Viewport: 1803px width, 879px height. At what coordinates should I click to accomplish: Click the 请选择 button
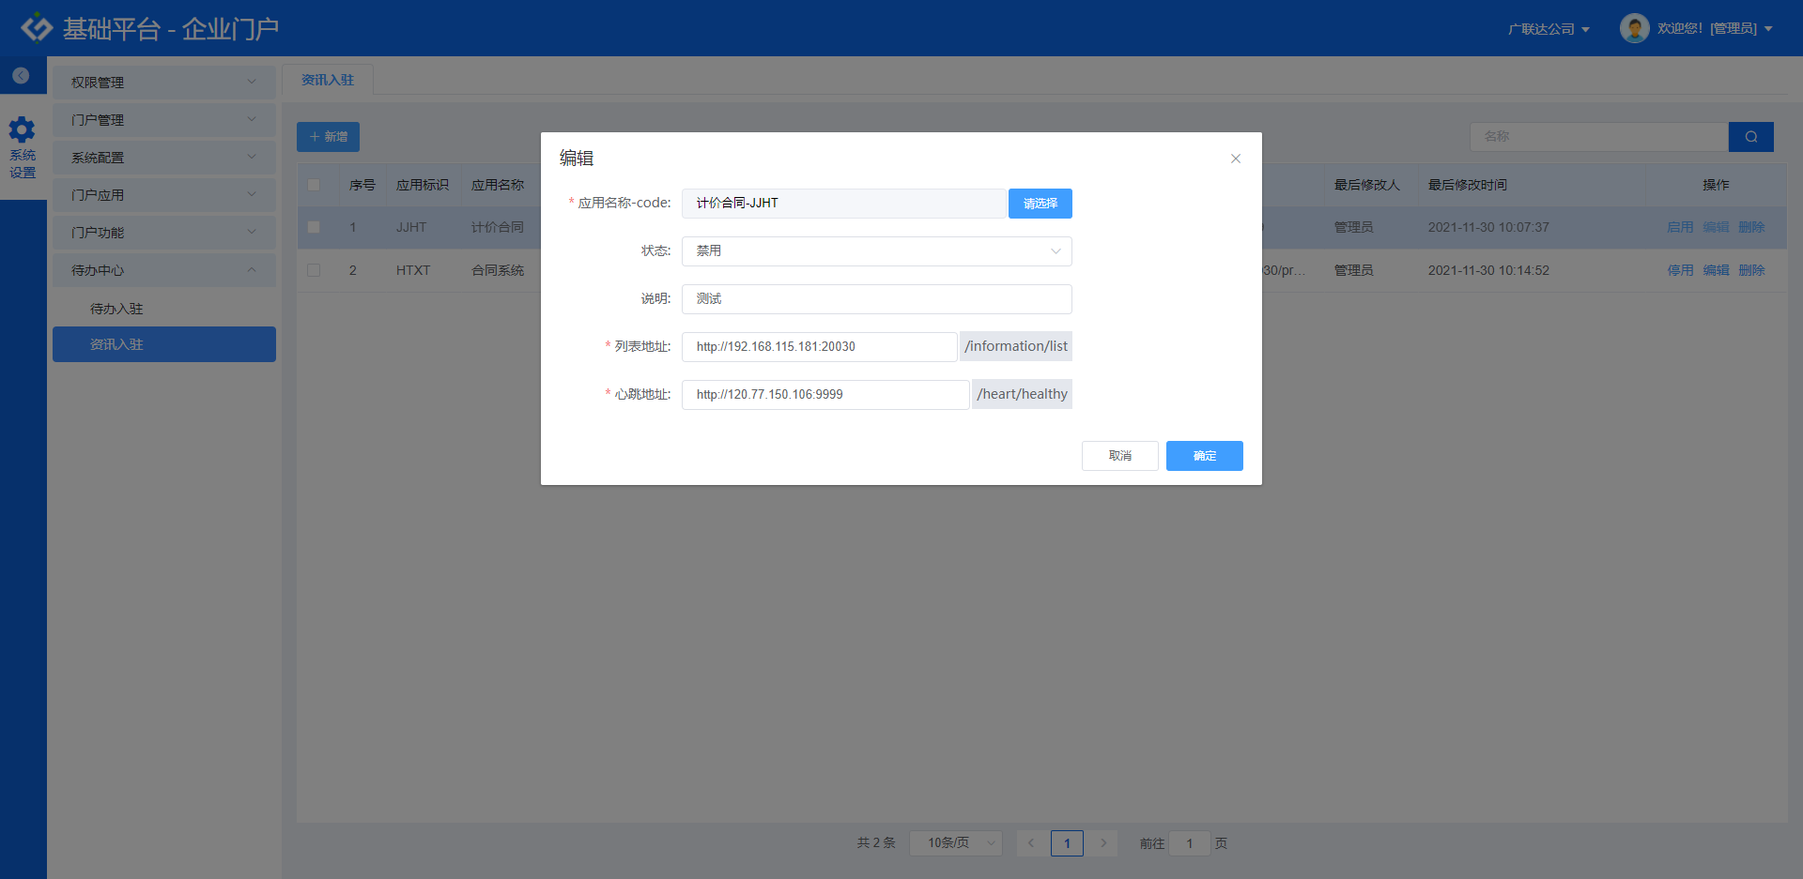[1040, 204]
